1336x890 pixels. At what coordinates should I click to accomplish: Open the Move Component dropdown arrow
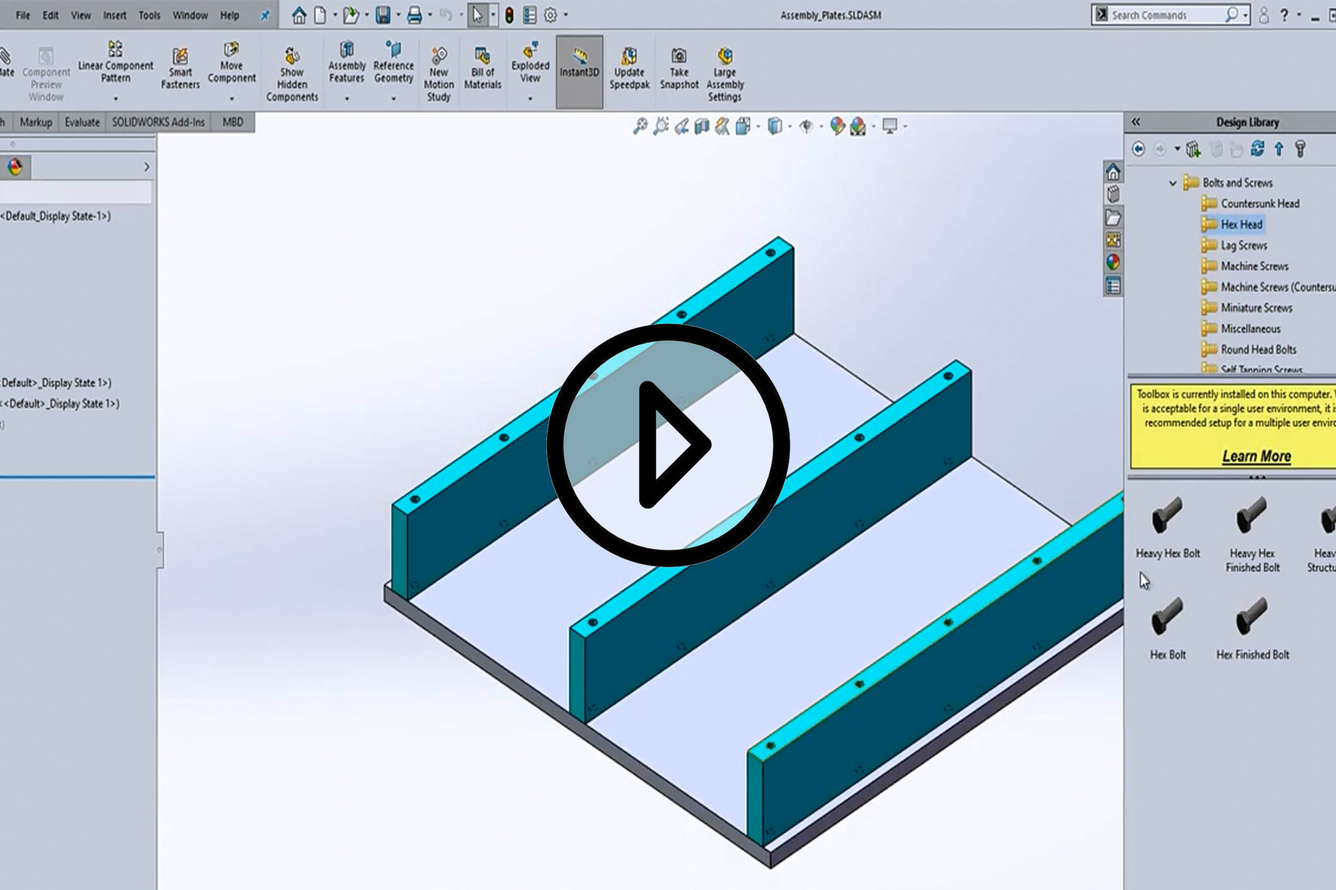(232, 99)
